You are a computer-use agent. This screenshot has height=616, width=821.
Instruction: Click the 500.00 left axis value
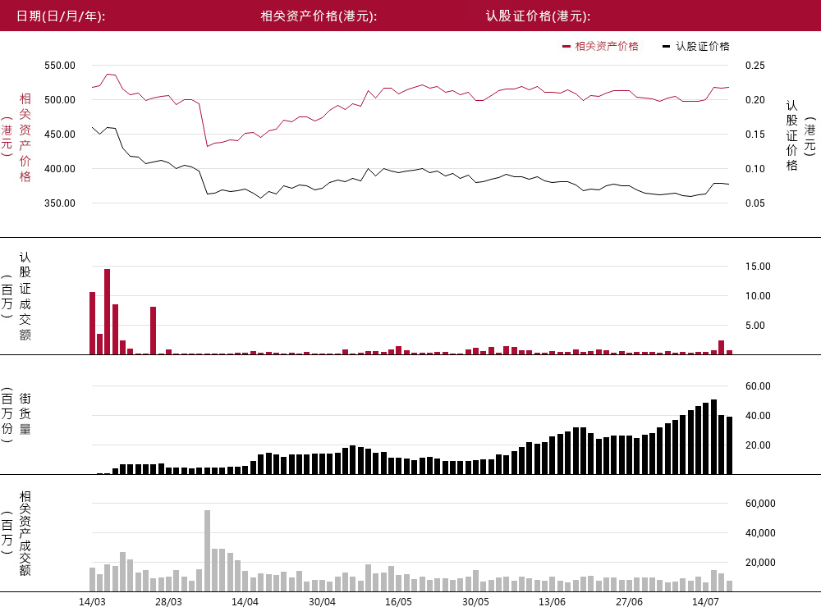(60, 100)
